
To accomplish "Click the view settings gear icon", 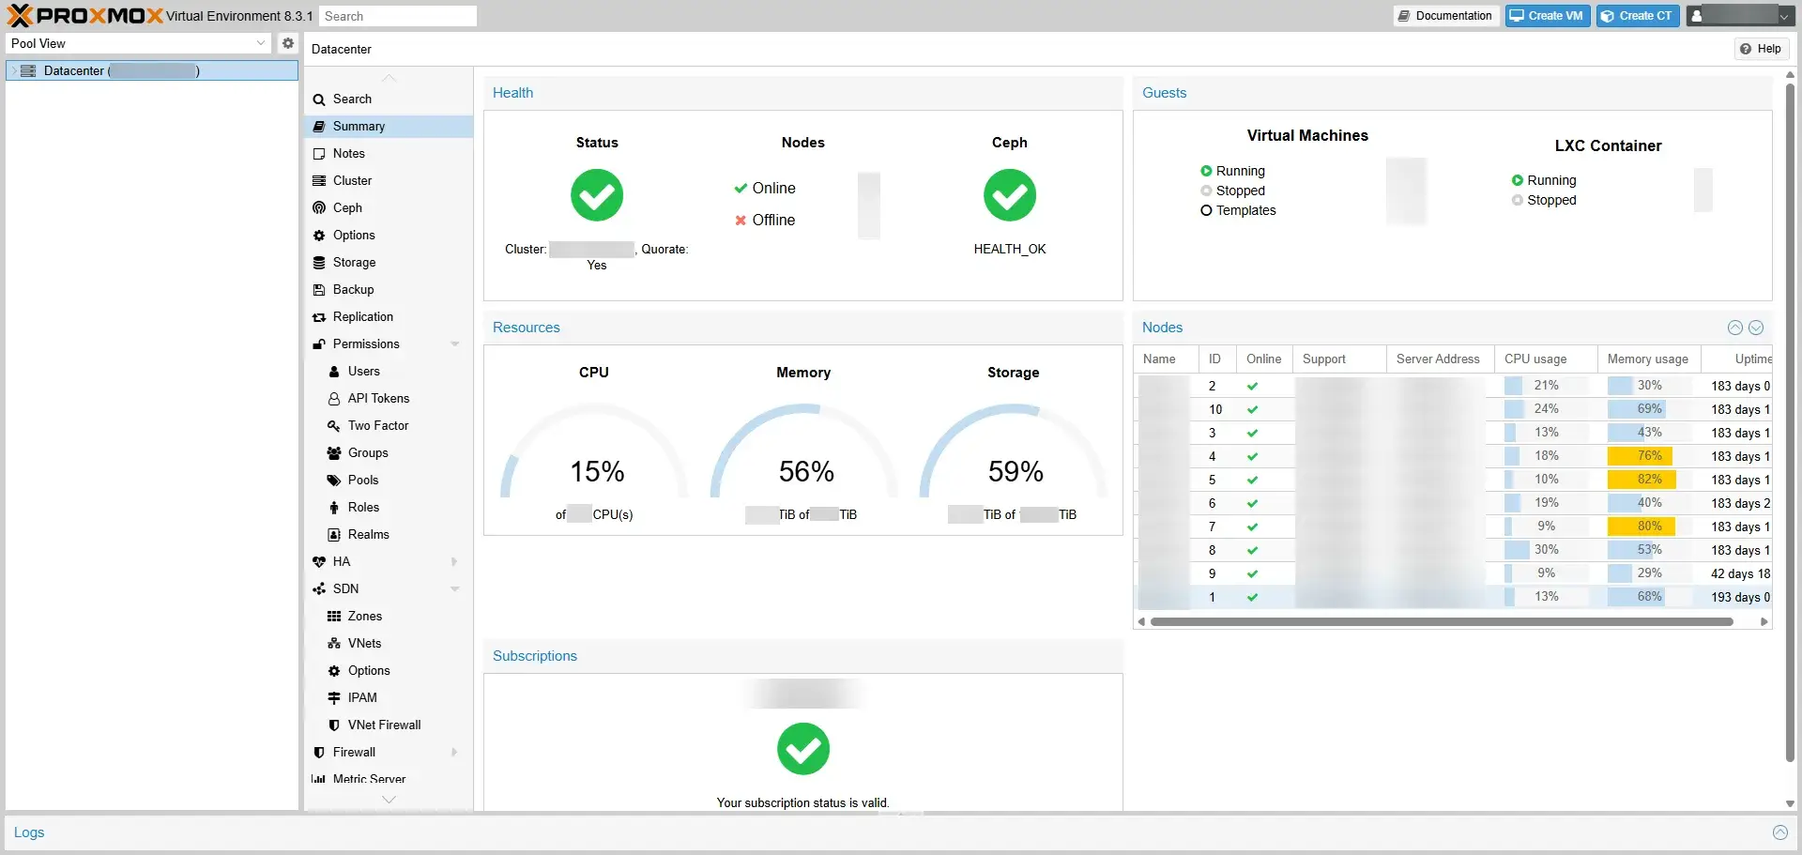I will click(x=287, y=43).
